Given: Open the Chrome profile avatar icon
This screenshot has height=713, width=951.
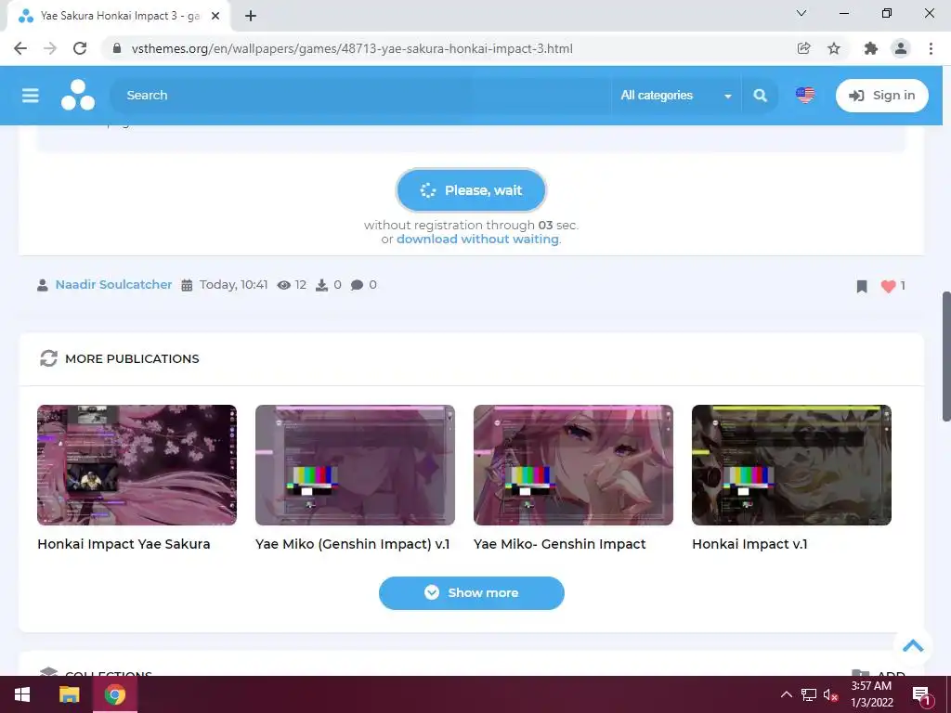Looking at the screenshot, I should point(901,48).
